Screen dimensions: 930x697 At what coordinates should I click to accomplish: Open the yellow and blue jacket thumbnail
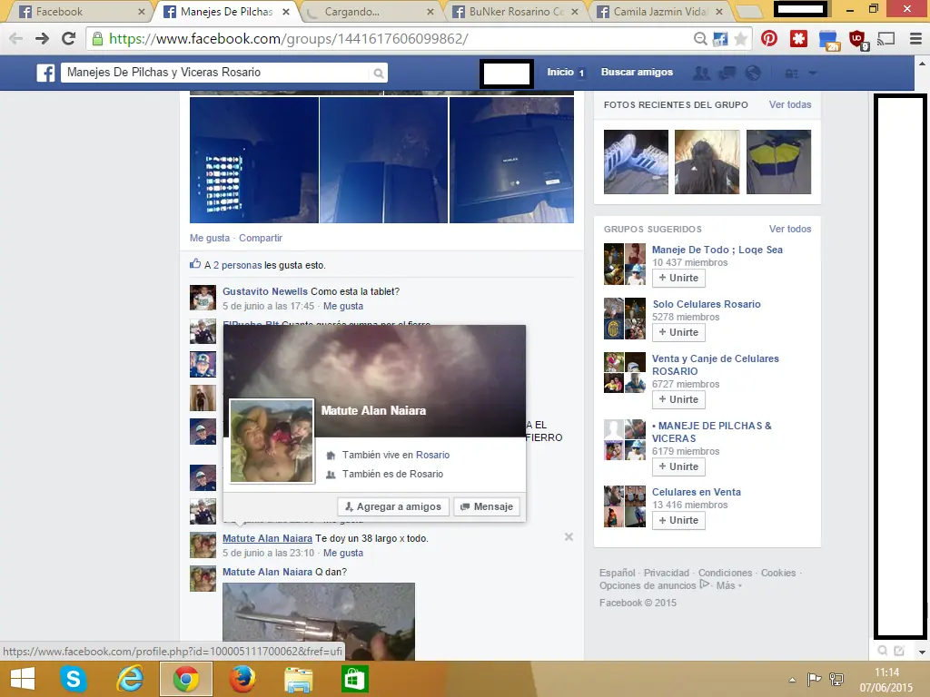point(778,162)
